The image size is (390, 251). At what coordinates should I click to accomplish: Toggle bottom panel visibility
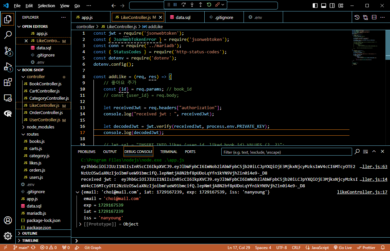(324, 6)
